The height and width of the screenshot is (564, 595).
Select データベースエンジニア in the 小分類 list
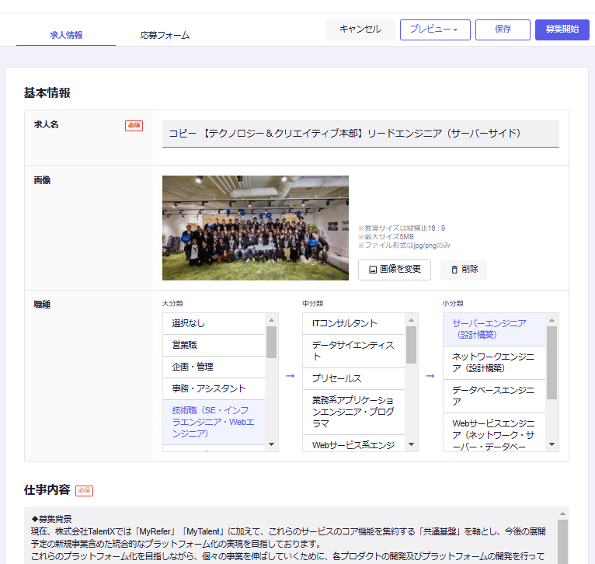pyautogui.click(x=493, y=395)
